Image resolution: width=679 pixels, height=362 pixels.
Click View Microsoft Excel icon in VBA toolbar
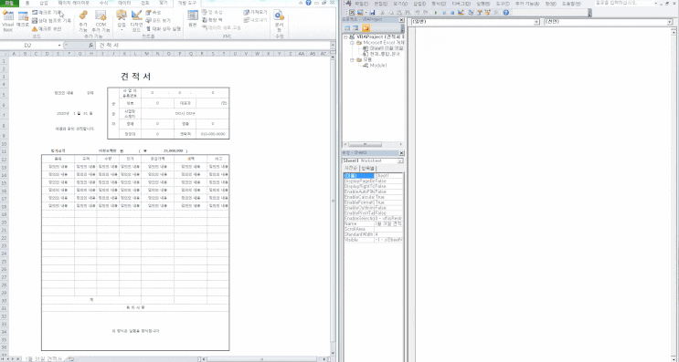tap(352, 13)
